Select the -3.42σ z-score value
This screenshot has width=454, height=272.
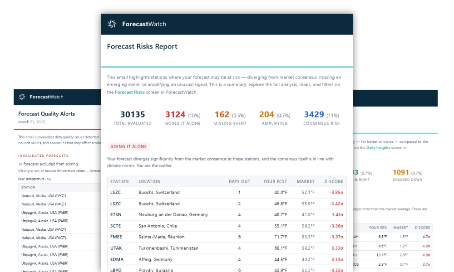coord(336,204)
